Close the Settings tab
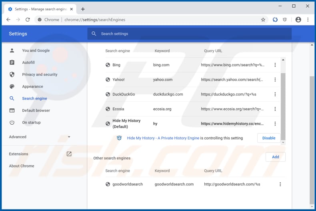Screen dimensions: 316x211 71,9
